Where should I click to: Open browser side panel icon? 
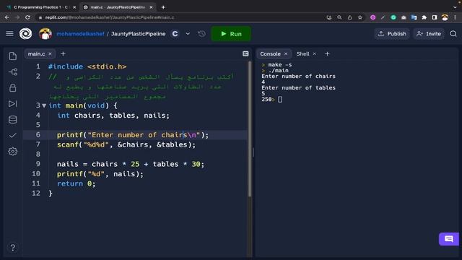point(435,17)
